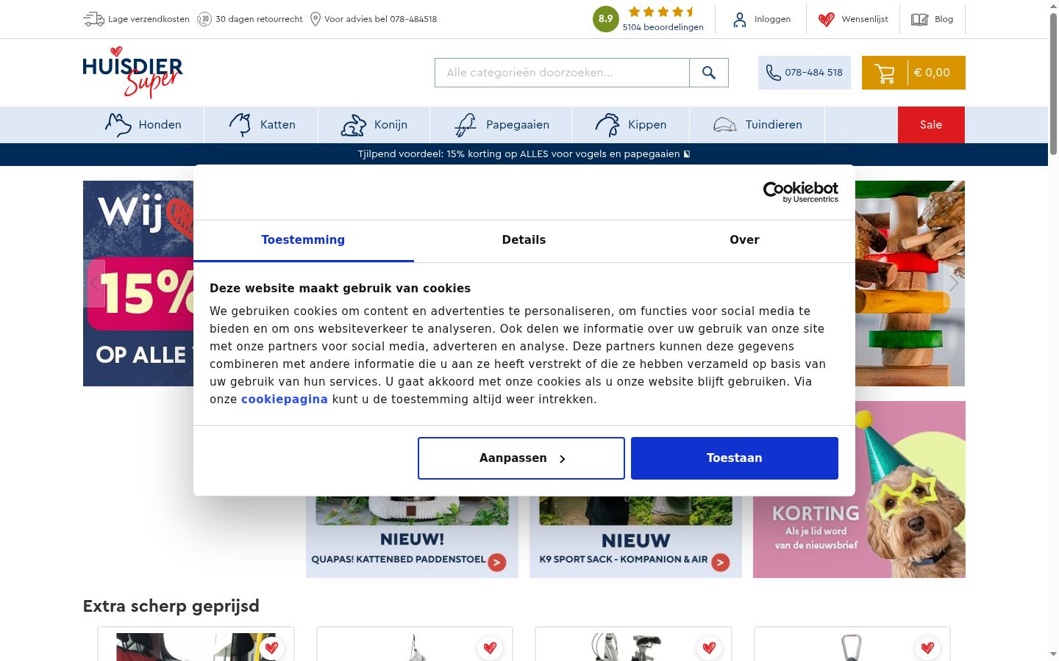This screenshot has width=1059, height=661.
Task: Click red arrow on Quapas Kattenbed banner
Action: [x=497, y=563]
